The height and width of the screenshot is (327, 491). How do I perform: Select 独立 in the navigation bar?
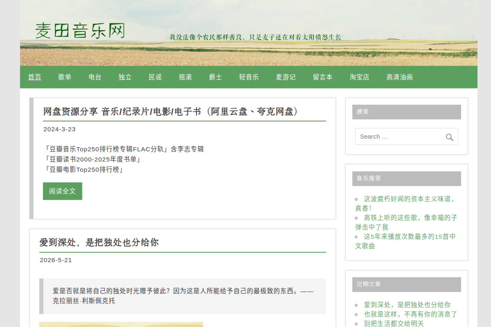point(125,77)
